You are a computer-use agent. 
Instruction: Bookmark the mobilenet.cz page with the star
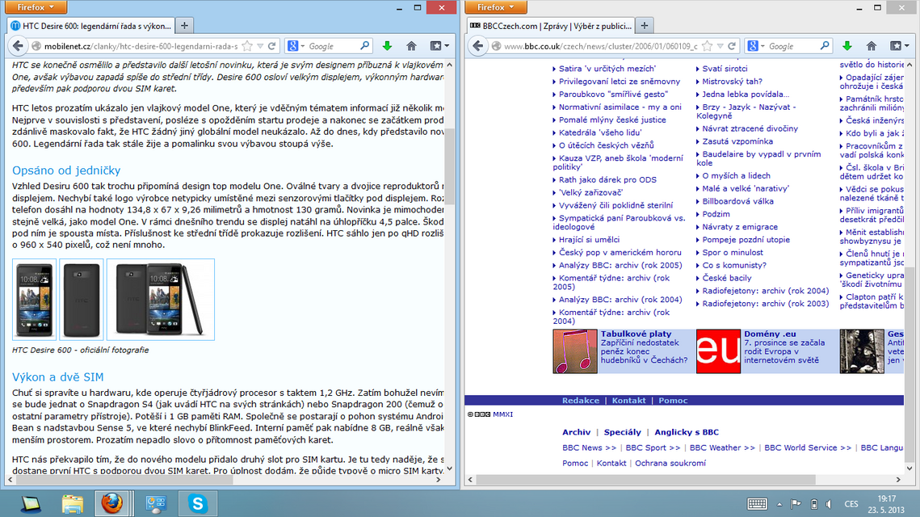[247, 46]
